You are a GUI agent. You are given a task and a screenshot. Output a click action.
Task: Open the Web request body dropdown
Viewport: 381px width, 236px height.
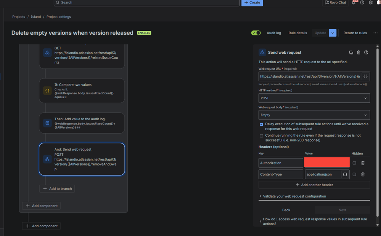coord(314,115)
